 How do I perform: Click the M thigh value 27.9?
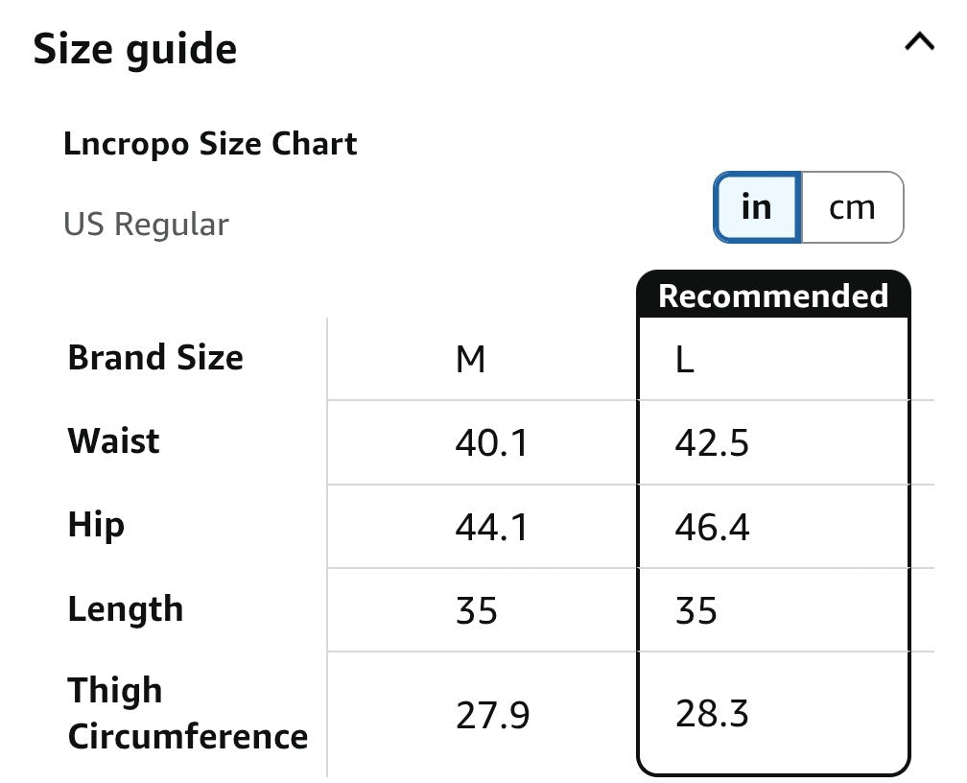(x=492, y=715)
